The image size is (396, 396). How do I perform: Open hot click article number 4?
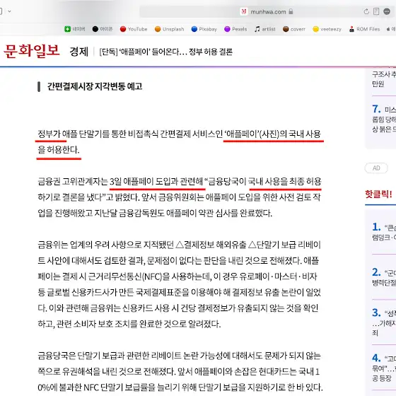384,368
